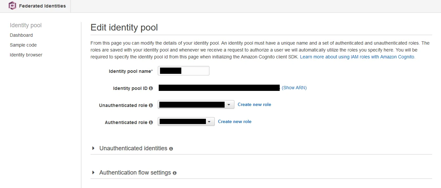Screen dimensions: 441x188
Task: Create new role for Authenticated role
Action: click(x=235, y=122)
